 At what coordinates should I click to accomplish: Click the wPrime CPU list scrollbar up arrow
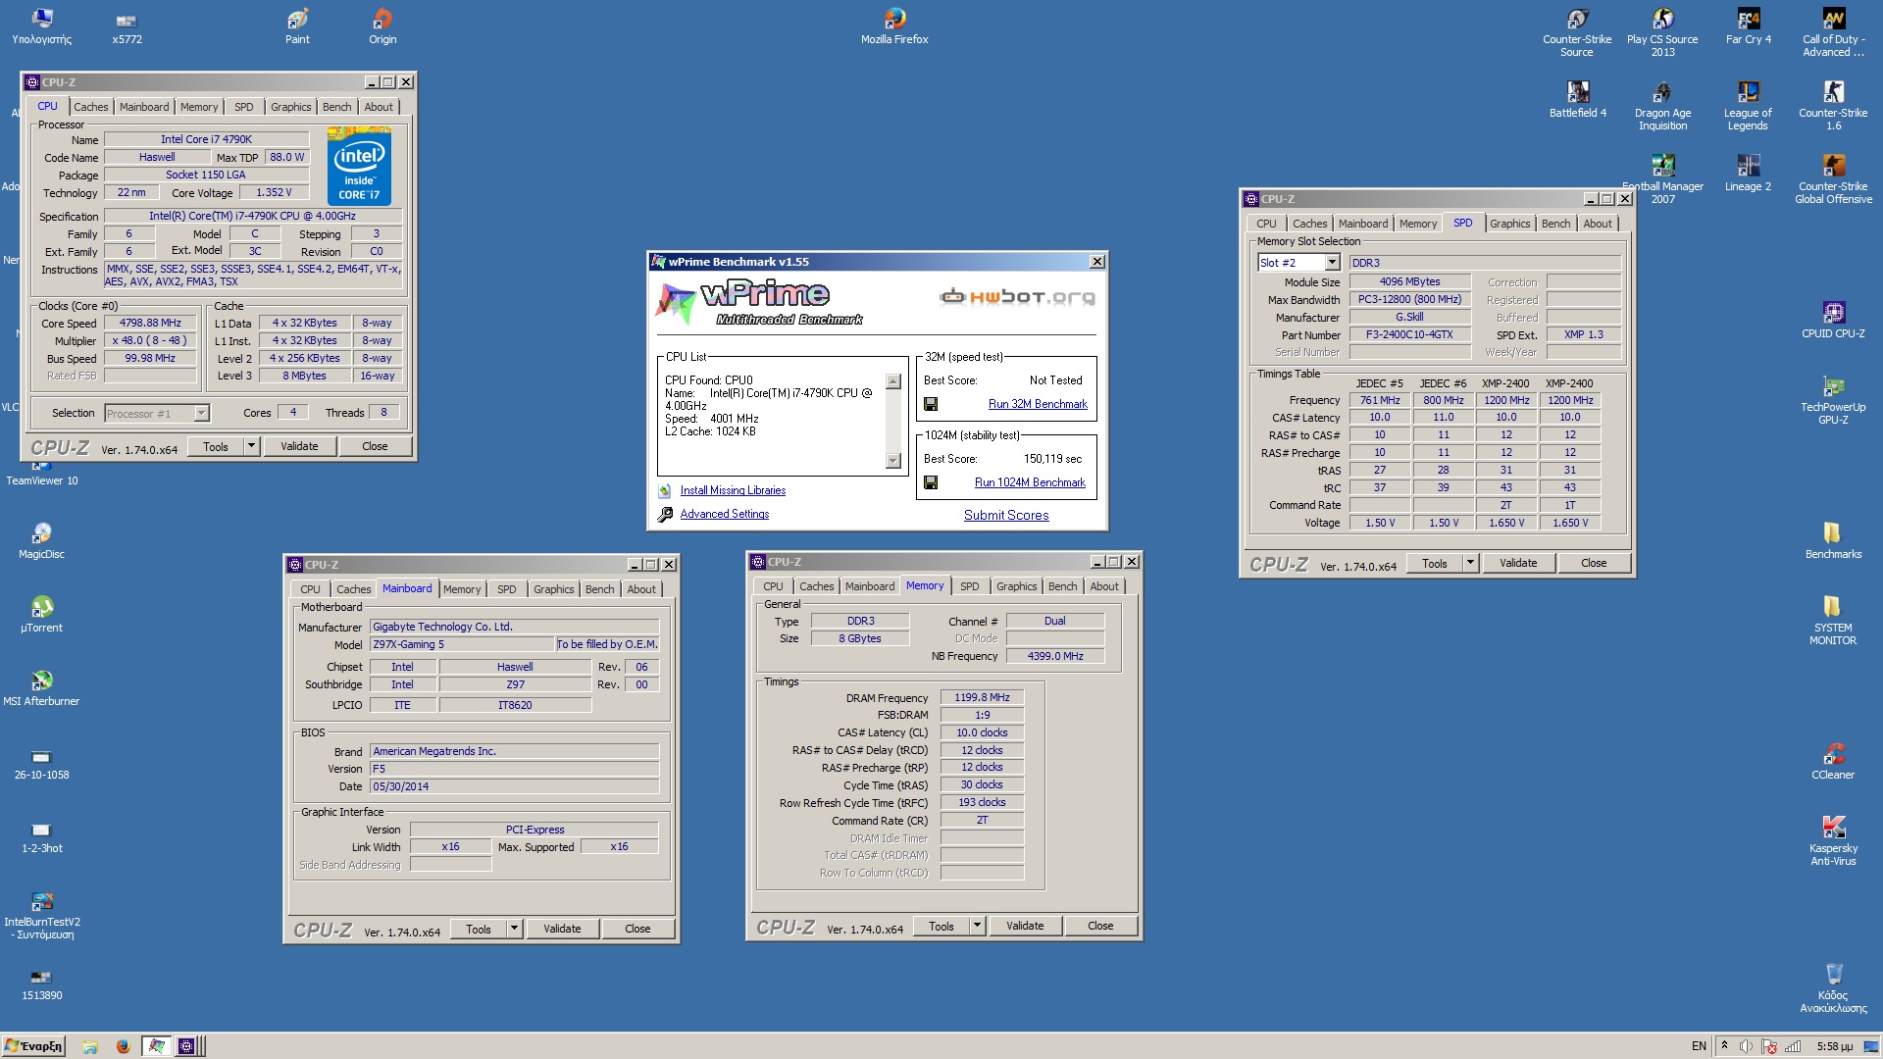click(x=892, y=381)
